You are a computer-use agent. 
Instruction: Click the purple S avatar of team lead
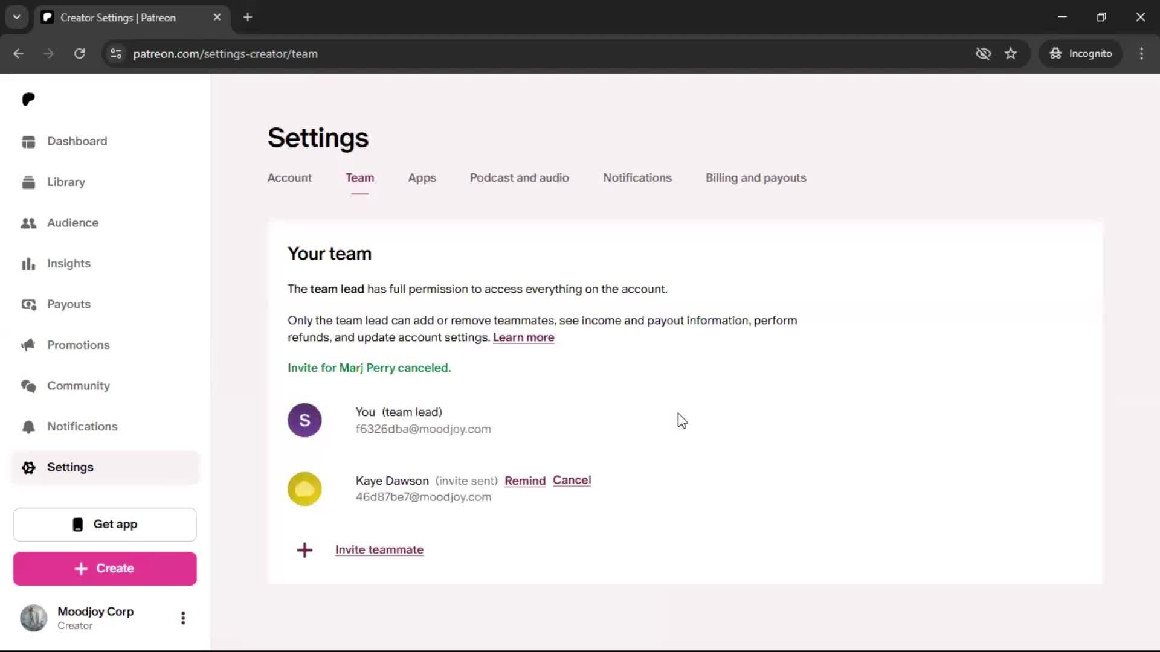pyautogui.click(x=304, y=420)
